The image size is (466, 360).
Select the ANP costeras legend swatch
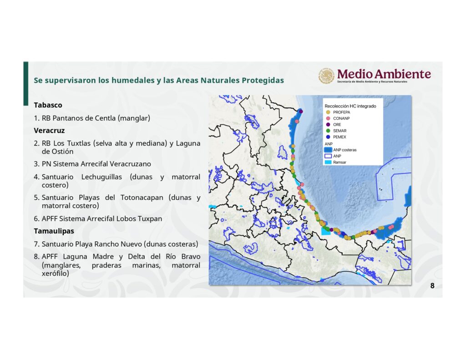coord(328,150)
